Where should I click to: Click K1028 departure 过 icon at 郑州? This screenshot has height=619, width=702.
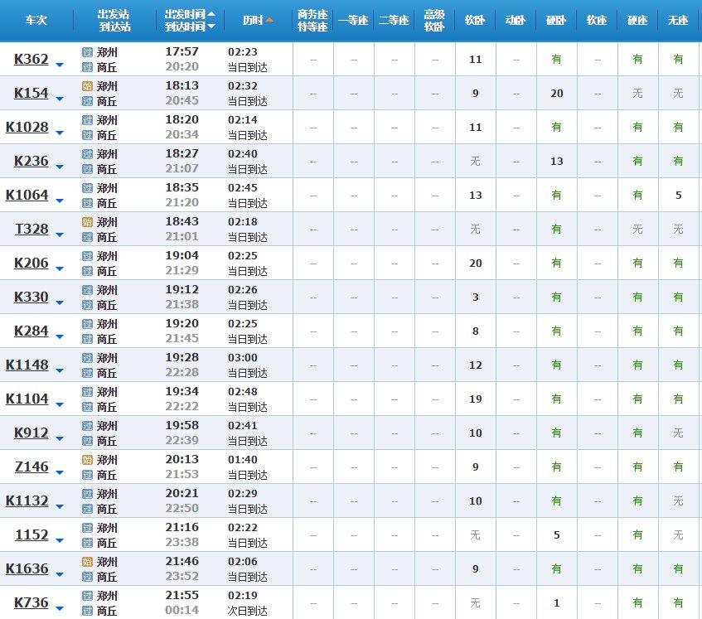click(87, 120)
